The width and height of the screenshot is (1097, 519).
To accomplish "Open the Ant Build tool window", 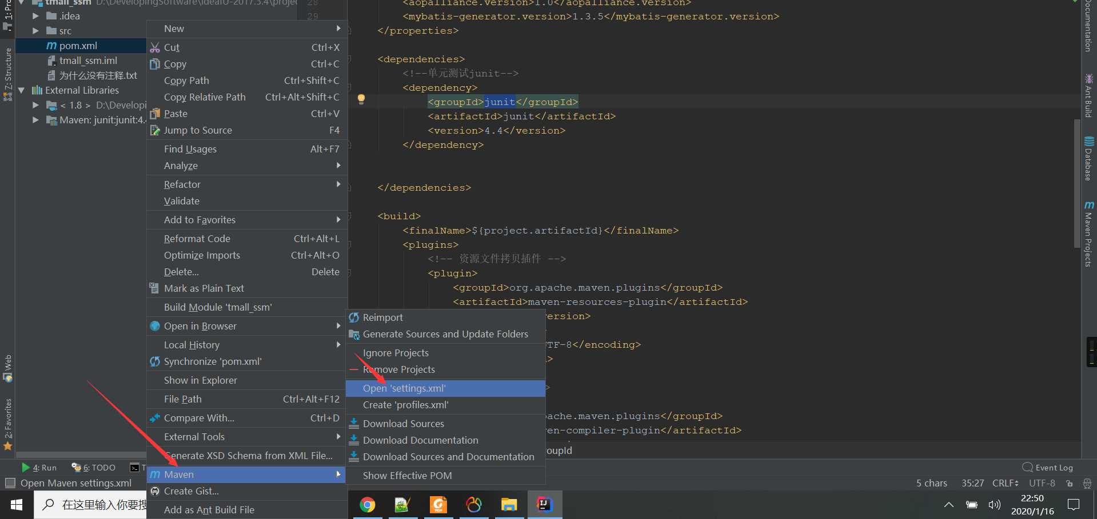I will click(1088, 95).
